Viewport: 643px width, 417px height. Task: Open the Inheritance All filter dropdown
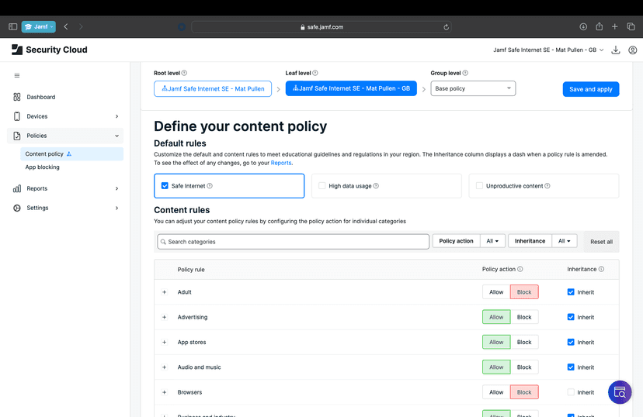click(x=565, y=241)
